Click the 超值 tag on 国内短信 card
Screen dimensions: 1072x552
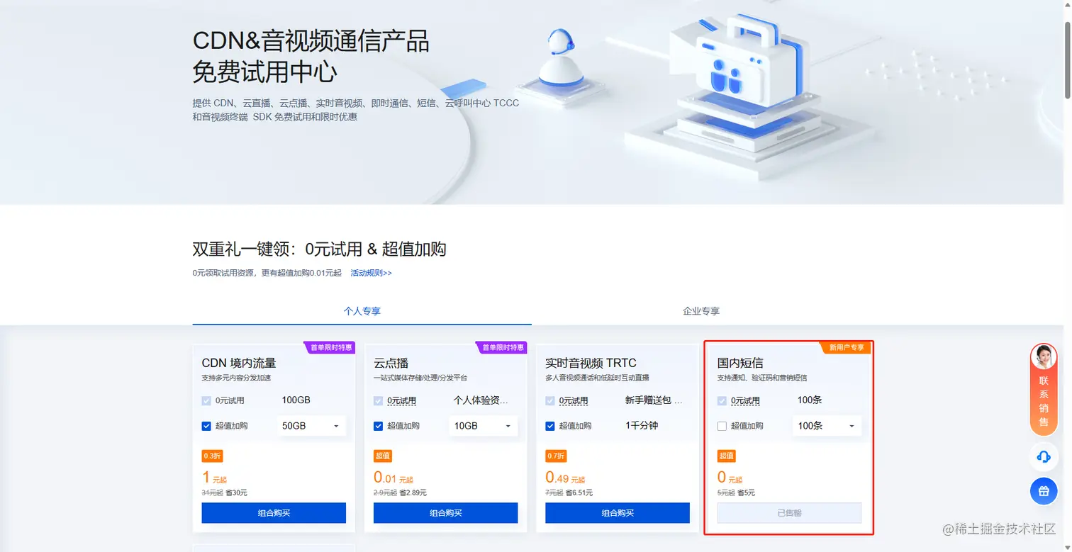[726, 456]
